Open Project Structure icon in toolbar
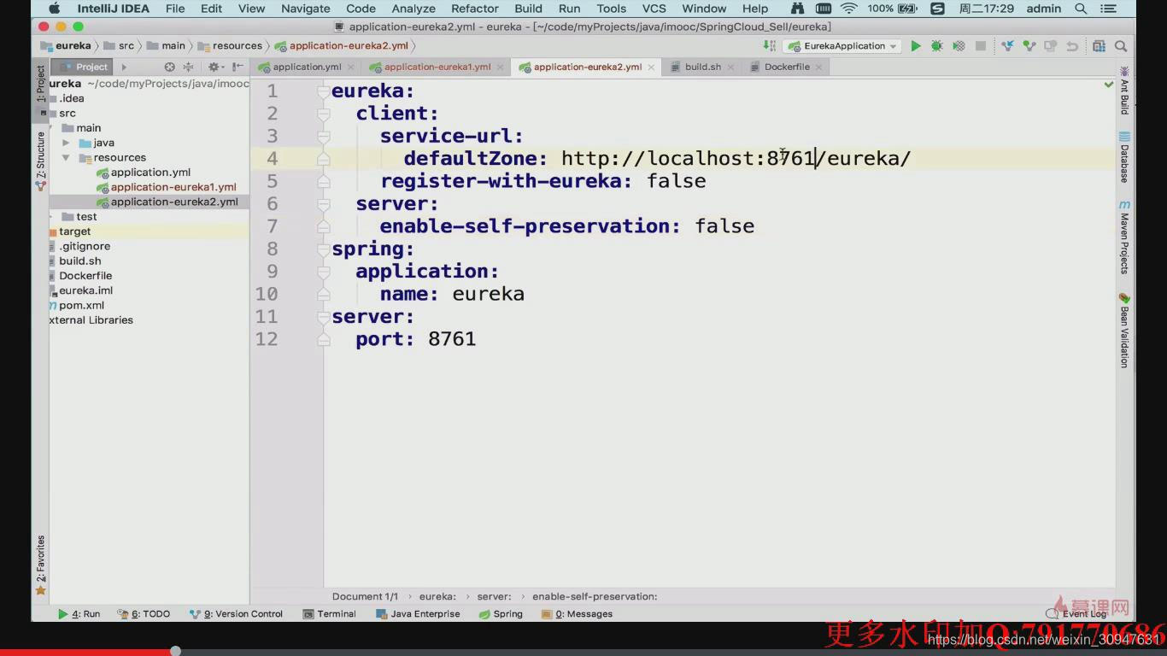The image size is (1167, 656). coord(1099,46)
